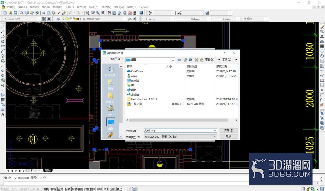Select the Move tool in Modify toolbar
The height and width of the screenshot is (191, 325).
click(322, 51)
